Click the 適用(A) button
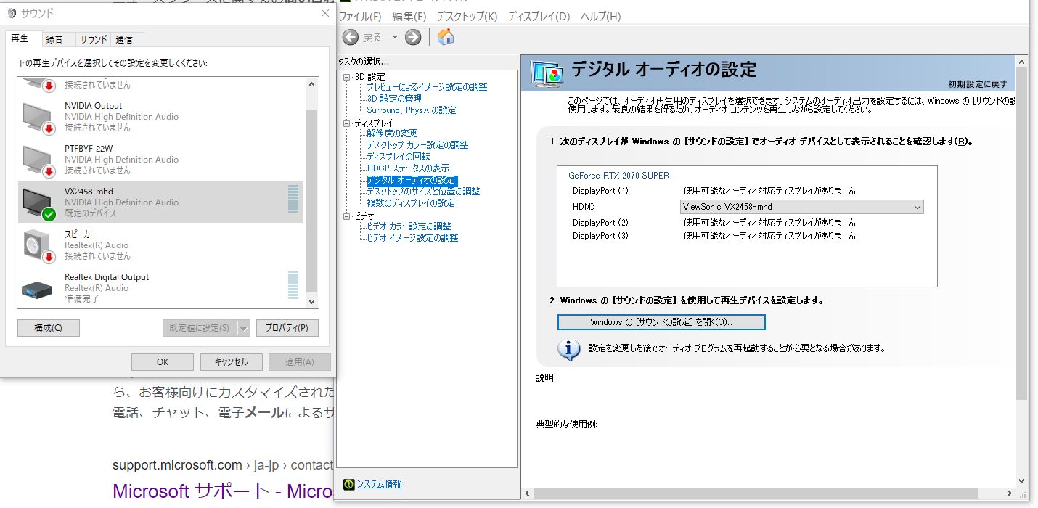This screenshot has height=508, width=1038. pos(299,362)
